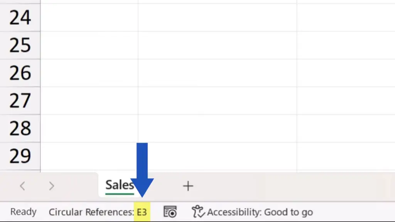This screenshot has height=222, width=395.
Task: Click the row 27 header
Action: [20, 101]
